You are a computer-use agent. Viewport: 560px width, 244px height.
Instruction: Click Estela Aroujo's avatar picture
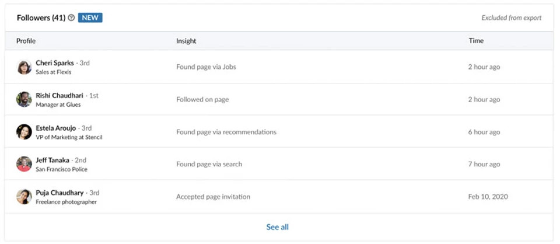24,132
